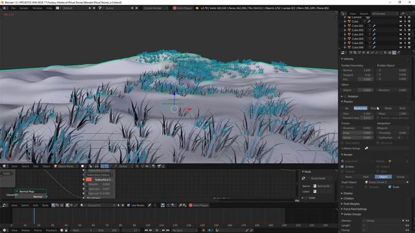This screenshot has height=233, width=415.
Task: Expand Cube.002 in the outliner tree
Action: click(345, 30)
